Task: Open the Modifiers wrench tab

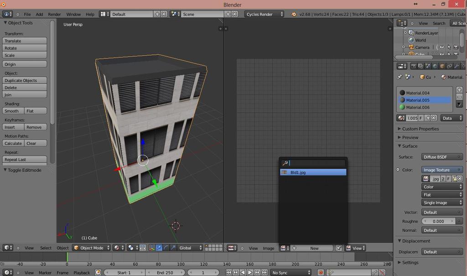Action: [457, 66]
